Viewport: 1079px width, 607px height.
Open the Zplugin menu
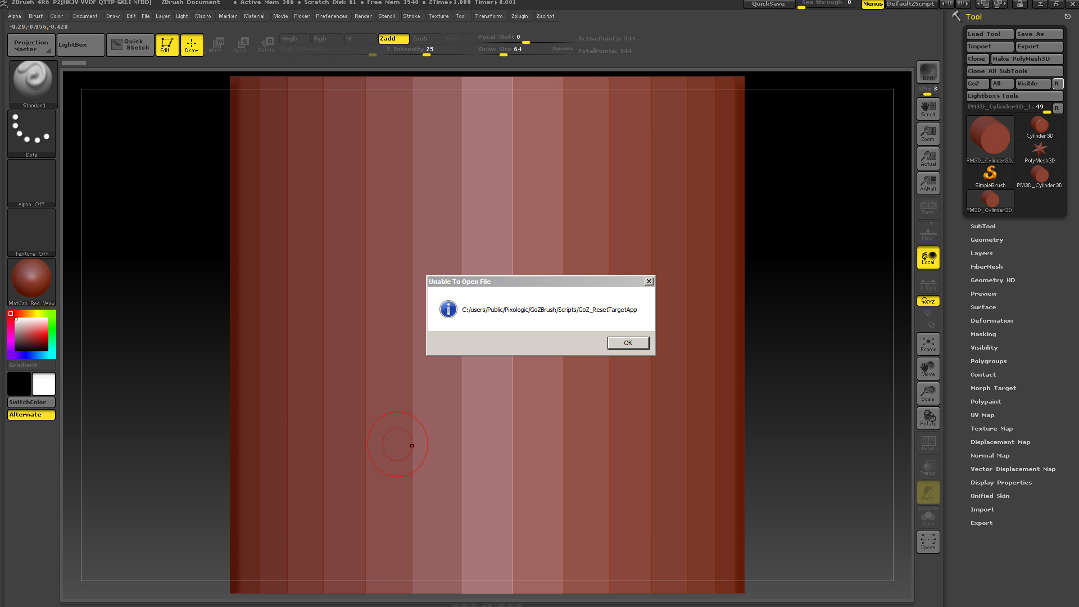[519, 16]
